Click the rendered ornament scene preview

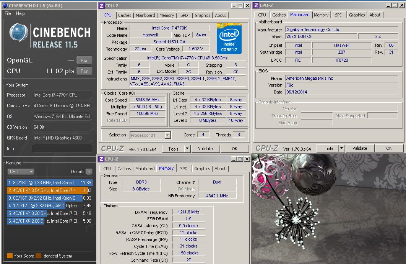(329, 209)
